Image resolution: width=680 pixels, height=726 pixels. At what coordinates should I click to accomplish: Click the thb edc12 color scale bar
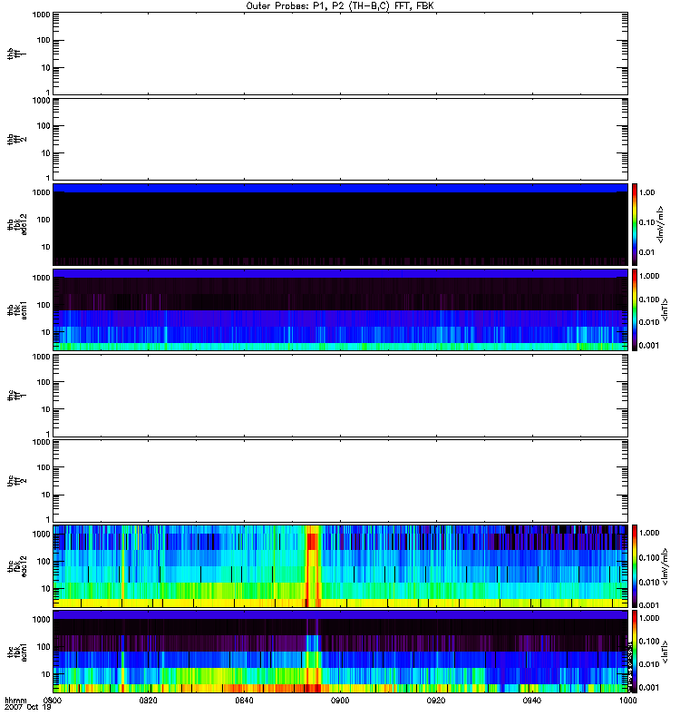click(636, 223)
